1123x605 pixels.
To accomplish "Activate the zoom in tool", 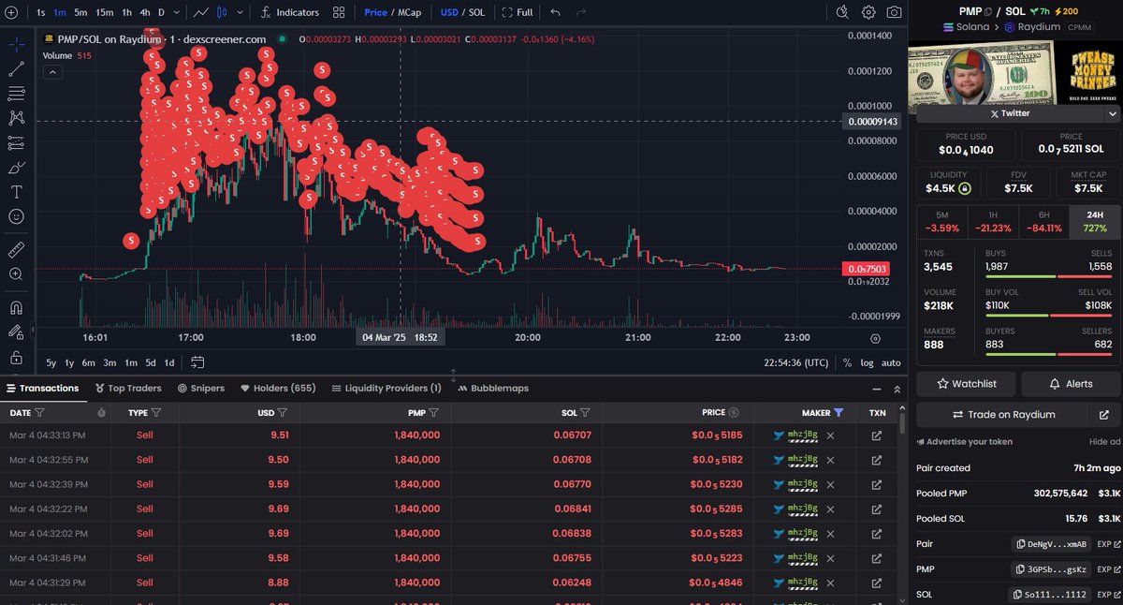I will click(x=16, y=274).
